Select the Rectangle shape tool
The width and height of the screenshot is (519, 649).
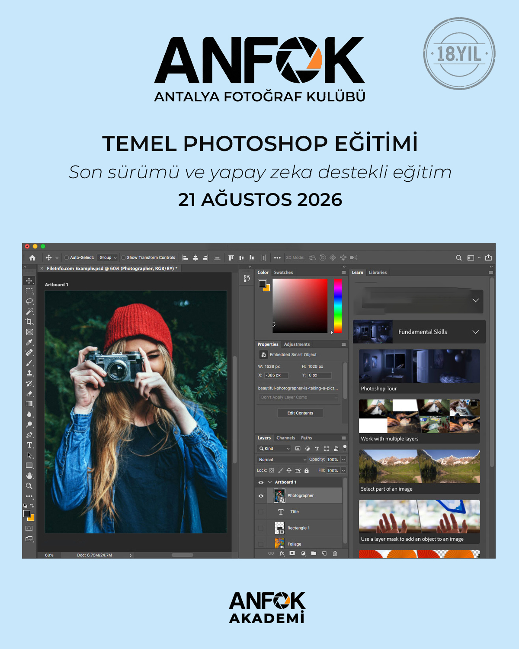click(29, 466)
